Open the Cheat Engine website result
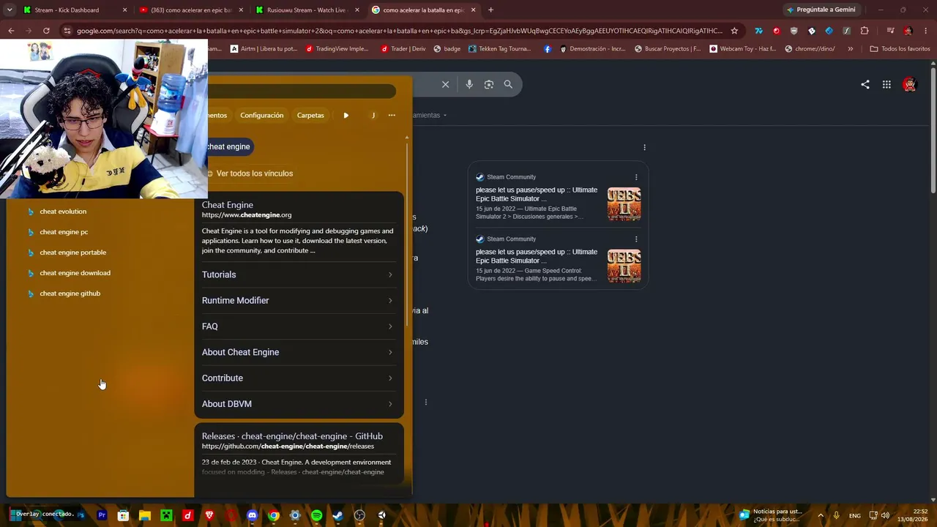 [x=228, y=205]
